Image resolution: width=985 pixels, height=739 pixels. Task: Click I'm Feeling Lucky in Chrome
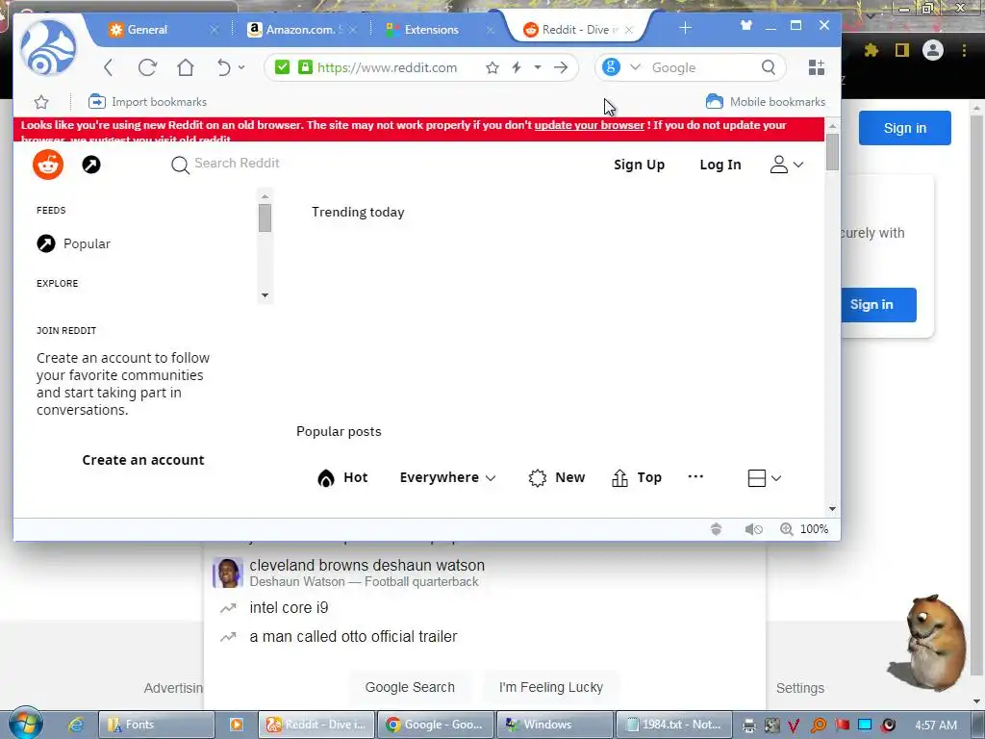click(x=551, y=687)
